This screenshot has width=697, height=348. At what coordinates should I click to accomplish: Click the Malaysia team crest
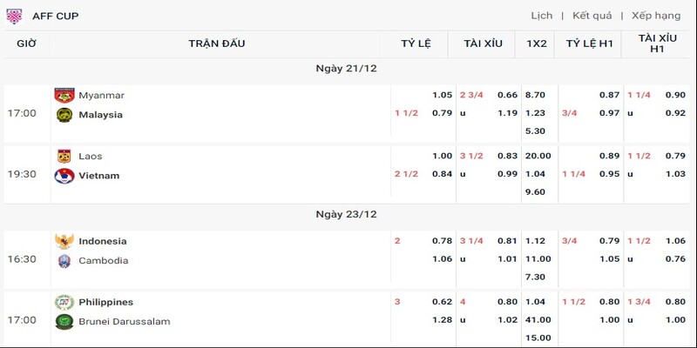click(64, 115)
